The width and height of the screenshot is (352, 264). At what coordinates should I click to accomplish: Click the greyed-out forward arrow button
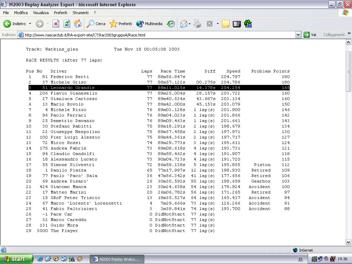click(x=40, y=24)
